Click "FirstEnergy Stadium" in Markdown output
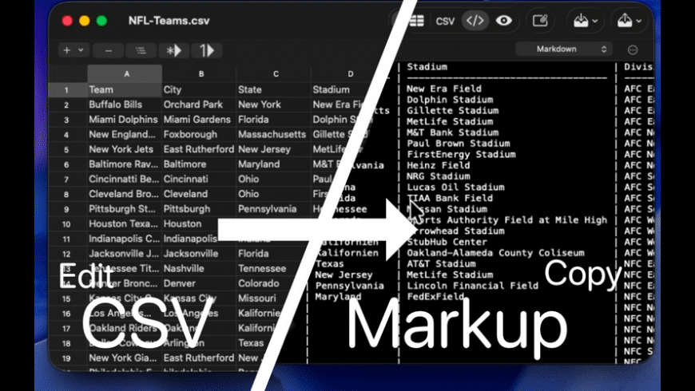 461,155
